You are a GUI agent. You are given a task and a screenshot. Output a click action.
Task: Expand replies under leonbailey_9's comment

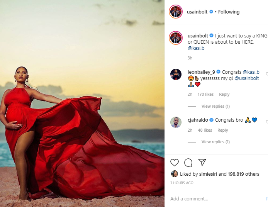(x=215, y=106)
